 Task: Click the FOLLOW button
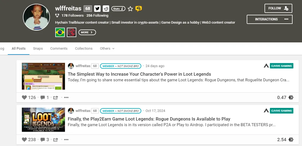coord(278,8)
